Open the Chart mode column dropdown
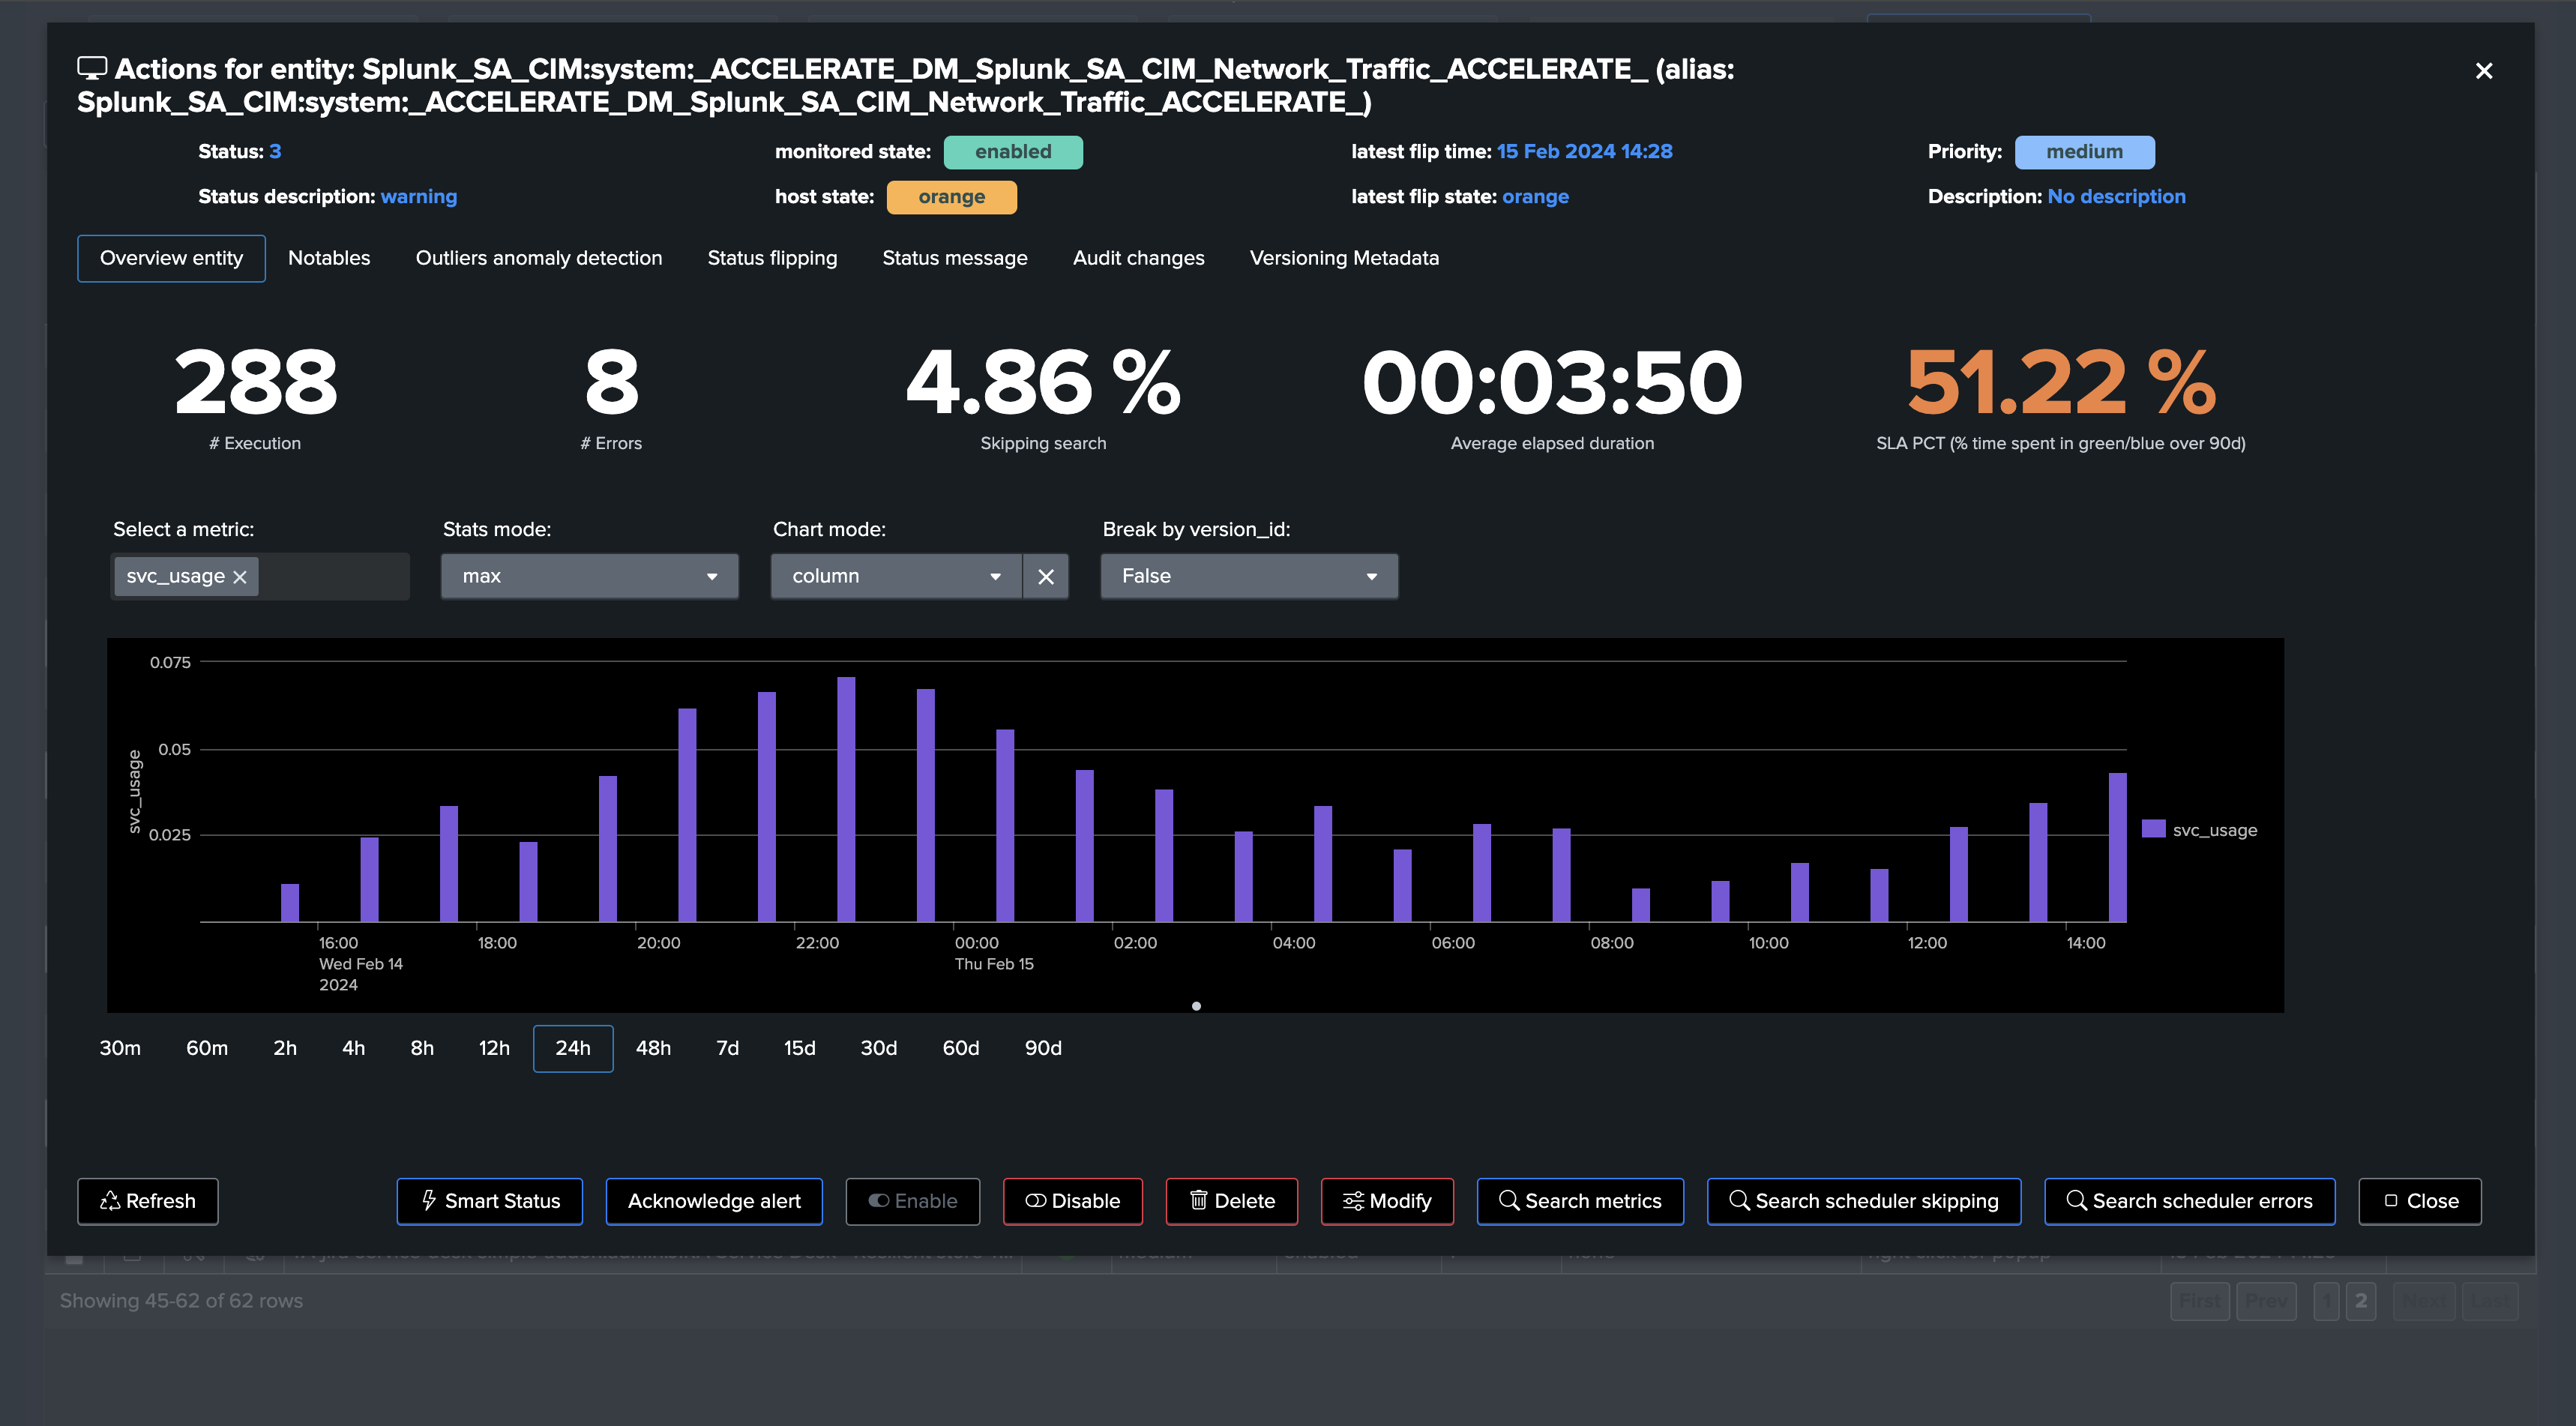Screen dimensions: 2576x1426 point(896,577)
